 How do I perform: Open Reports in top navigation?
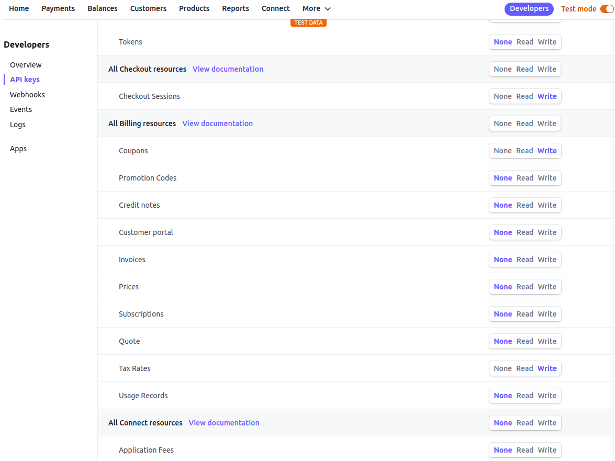click(236, 8)
